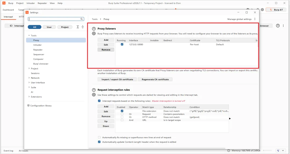This screenshot has height=154, width=290.
Task: Click the Burp Suite logo in title bar
Action: 4,3
